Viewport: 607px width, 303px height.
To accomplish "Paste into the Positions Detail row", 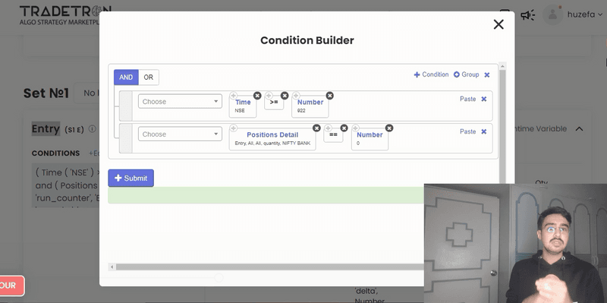I will pyautogui.click(x=467, y=131).
